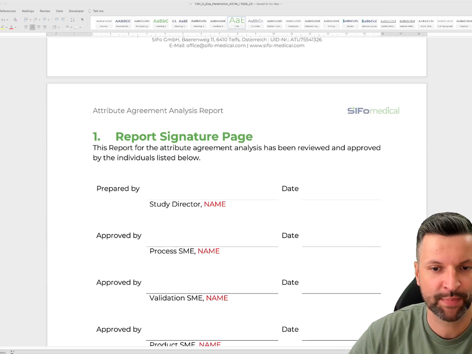Image resolution: width=472 pixels, height=354 pixels.
Task: Apply bulleted list formatting
Action: 26,19
